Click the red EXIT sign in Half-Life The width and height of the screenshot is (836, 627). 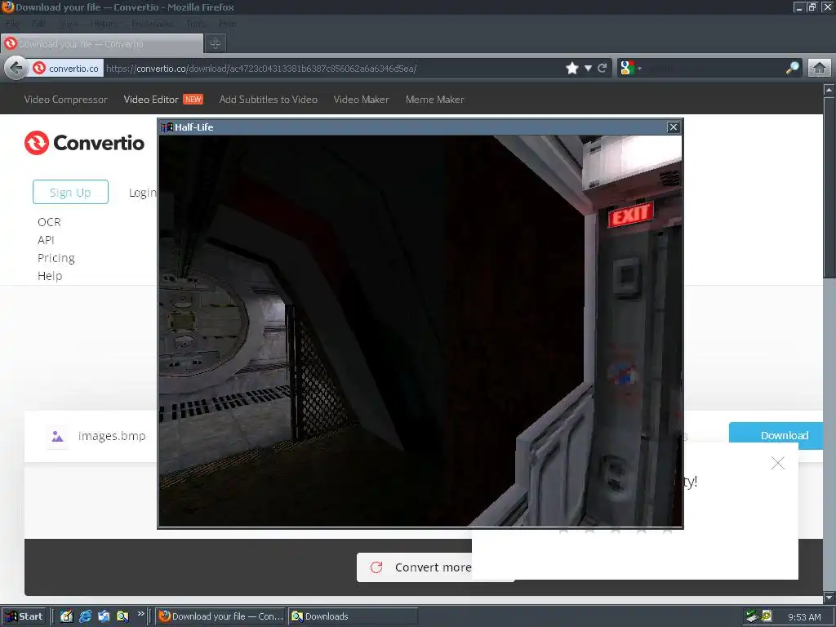[x=631, y=215]
